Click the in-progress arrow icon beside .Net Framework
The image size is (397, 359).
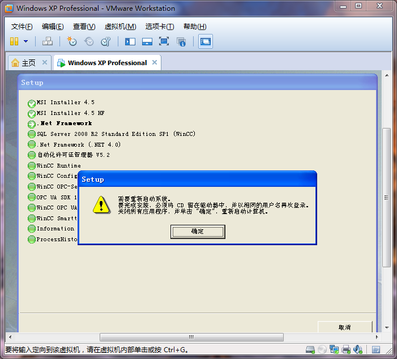[32, 125]
